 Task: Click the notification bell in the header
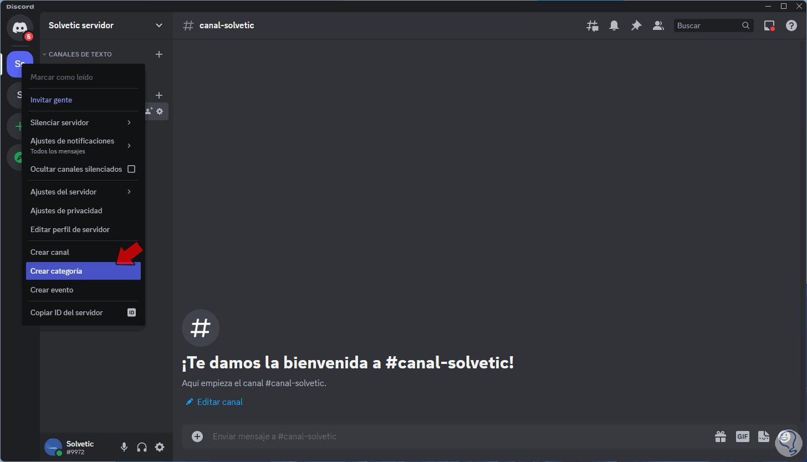pyautogui.click(x=614, y=25)
